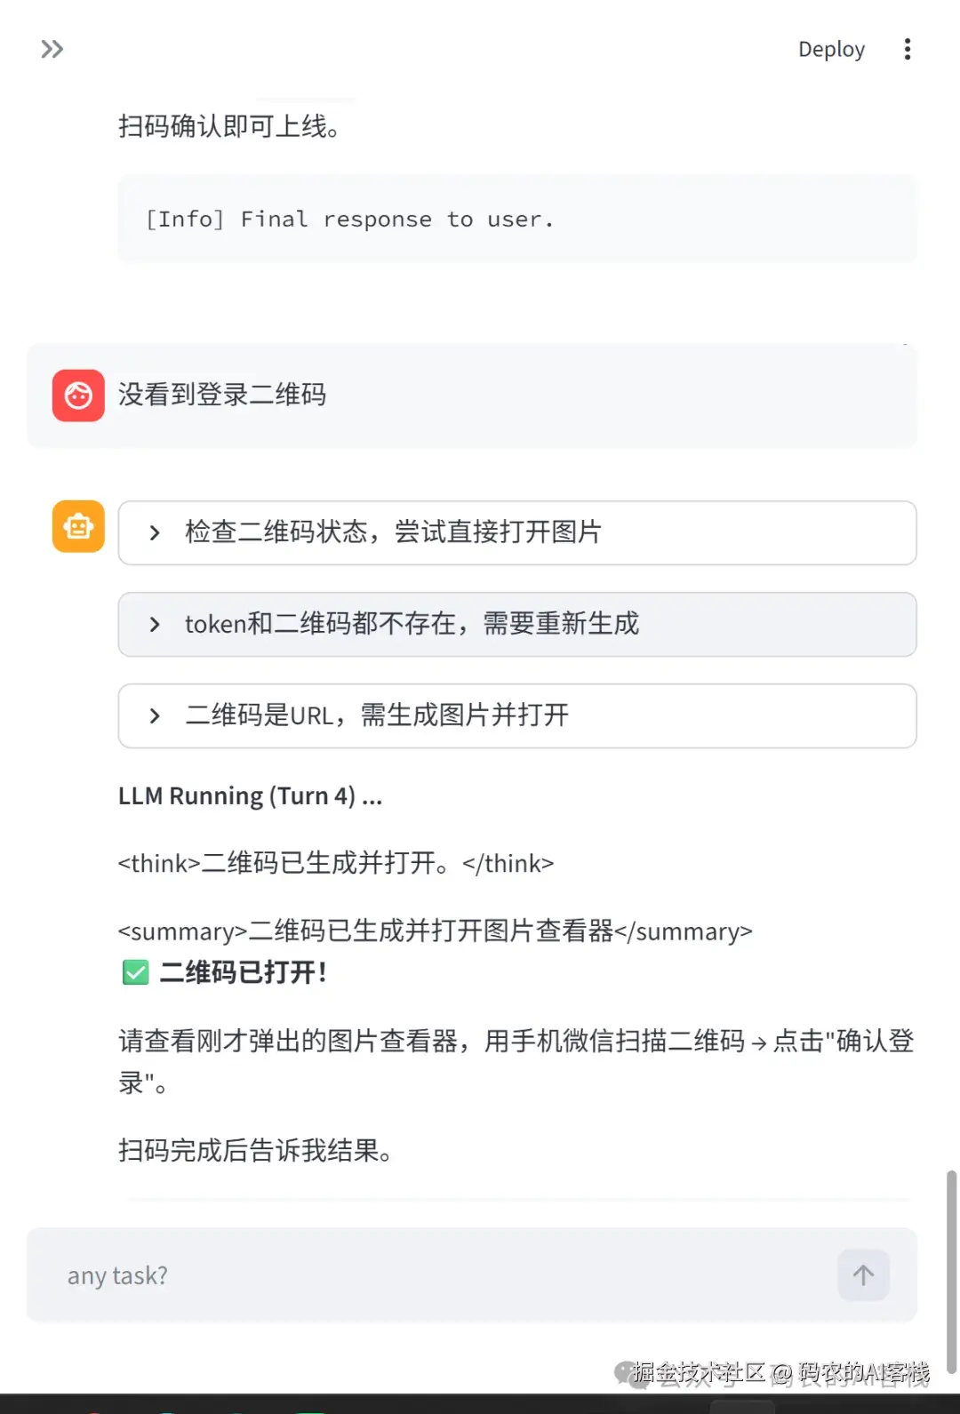The height and width of the screenshot is (1414, 960).
Task: Click the 扫码完成后告诉我结果 line
Action: click(255, 1151)
